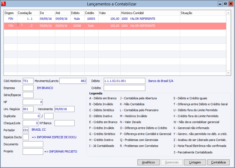Click scroll up arrow in entries grid
235x168 pixels.
click(x=228, y=13)
